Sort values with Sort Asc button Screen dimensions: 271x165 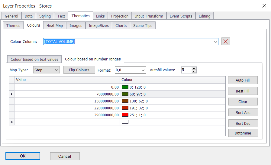[243, 112]
